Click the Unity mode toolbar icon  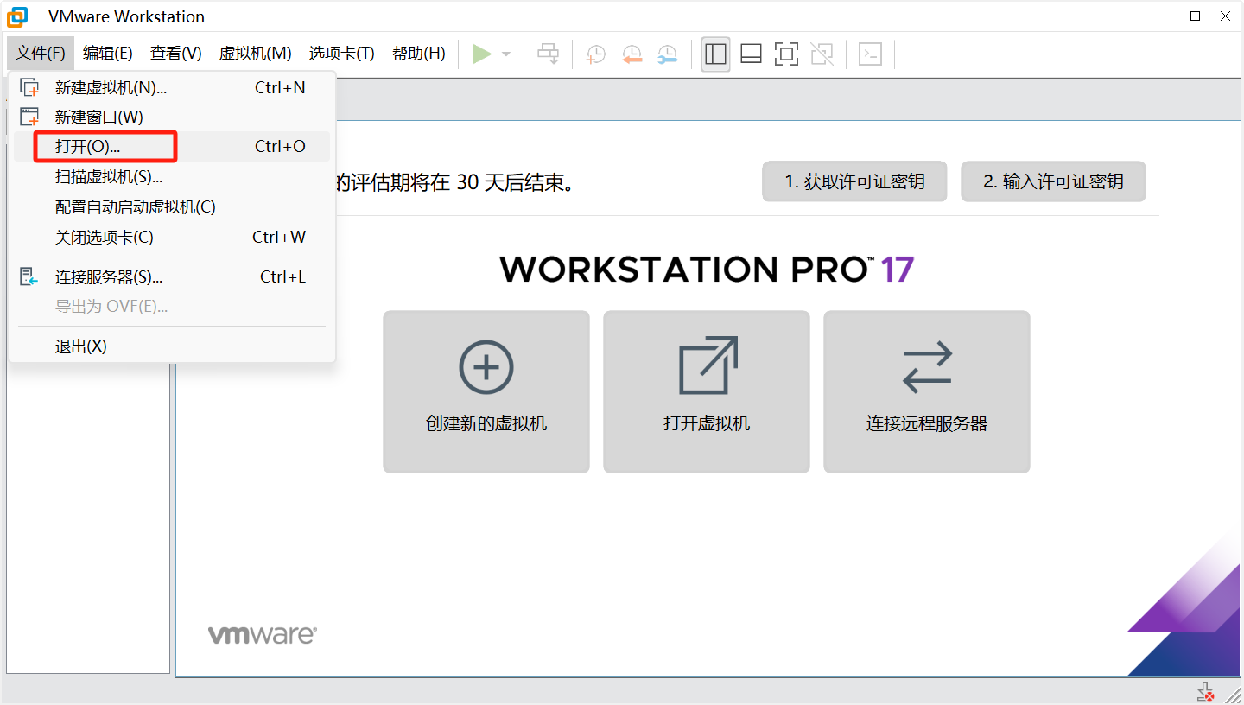point(822,54)
